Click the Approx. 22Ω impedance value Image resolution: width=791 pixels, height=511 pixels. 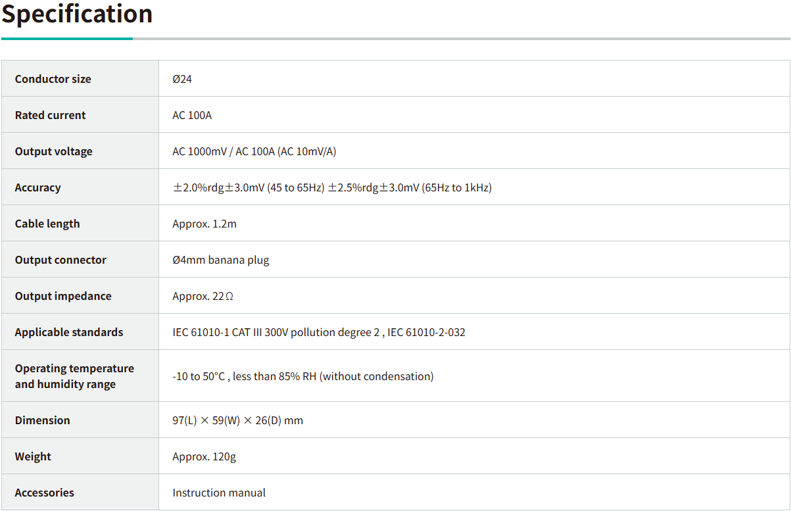[203, 296]
